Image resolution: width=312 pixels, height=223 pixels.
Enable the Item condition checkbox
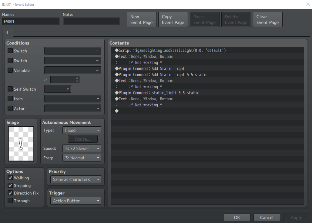10,99
